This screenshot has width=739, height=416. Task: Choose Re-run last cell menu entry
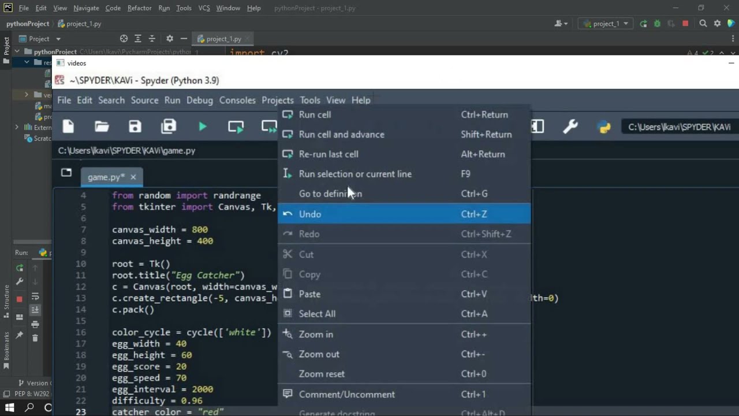[x=404, y=154]
